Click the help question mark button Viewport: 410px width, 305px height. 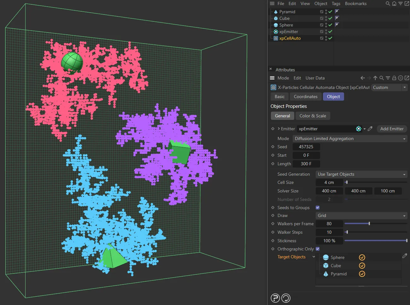(275, 298)
